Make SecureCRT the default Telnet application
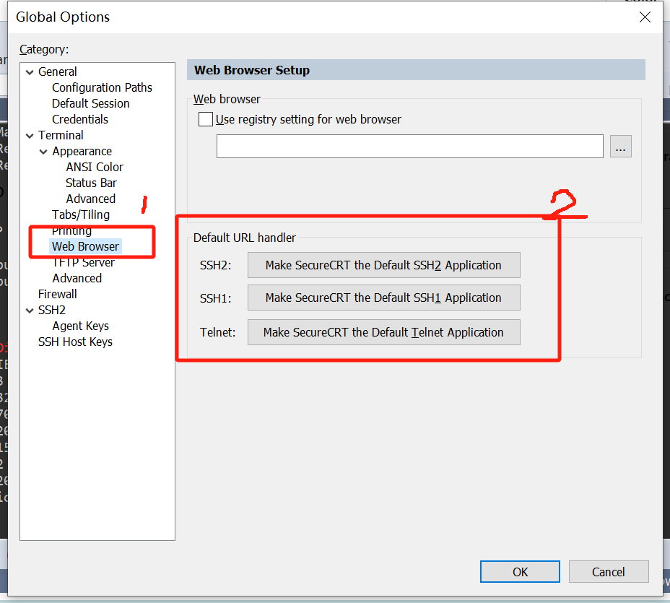The image size is (670, 603). click(383, 332)
